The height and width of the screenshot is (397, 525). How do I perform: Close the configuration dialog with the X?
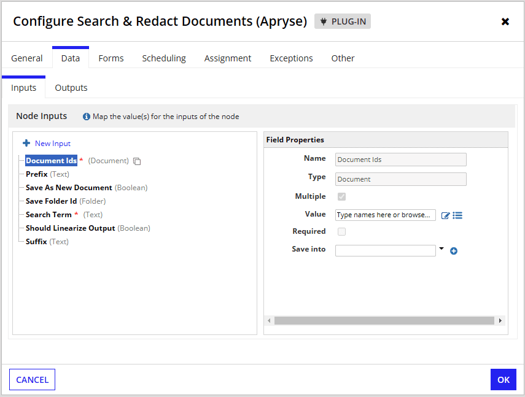tap(505, 21)
